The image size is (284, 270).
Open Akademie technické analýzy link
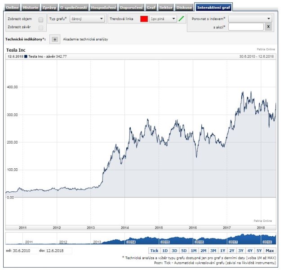click(x=85, y=40)
